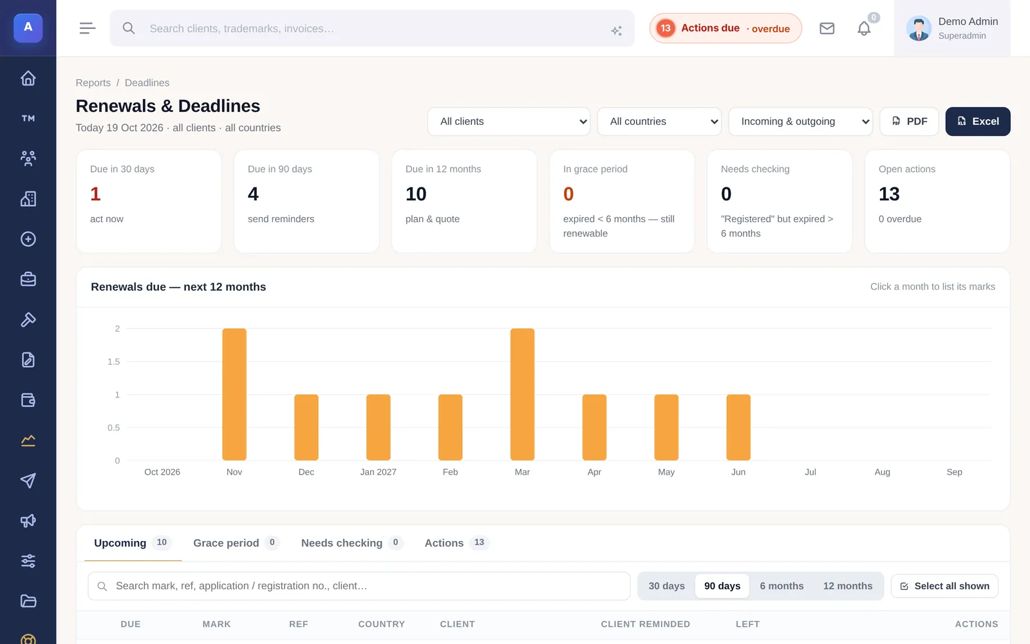1030x644 pixels.
Task: Open the briefcase sidebar icon
Action: coord(28,279)
